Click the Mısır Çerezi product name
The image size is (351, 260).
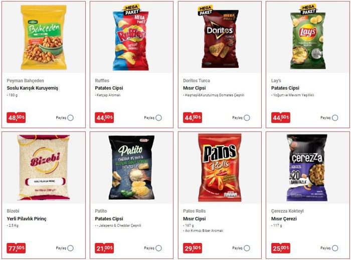click(x=284, y=219)
